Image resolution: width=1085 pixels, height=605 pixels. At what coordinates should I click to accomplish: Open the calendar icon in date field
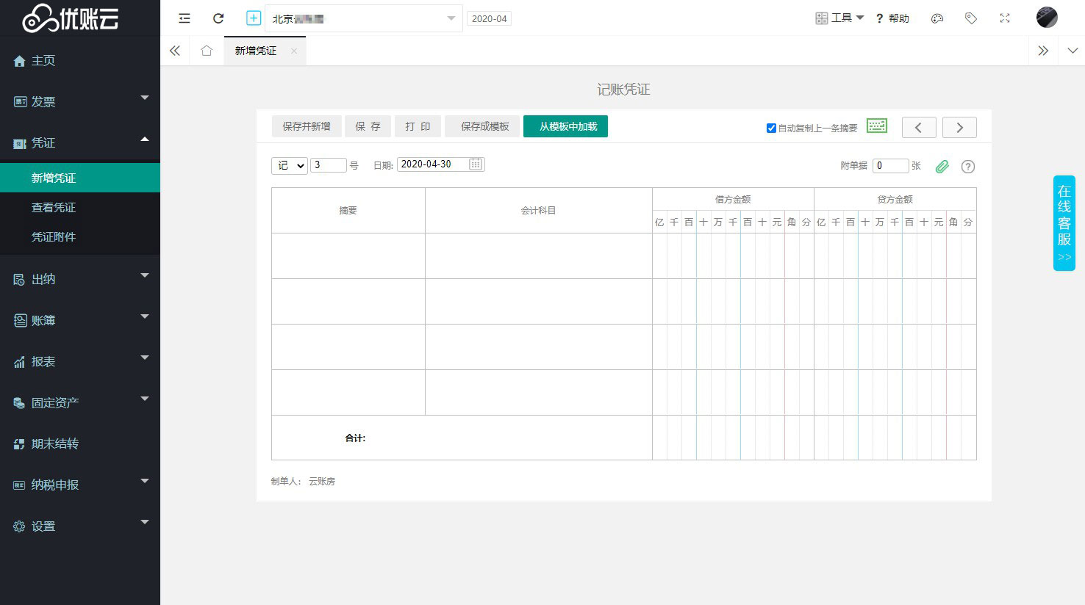click(x=476, y=164)
